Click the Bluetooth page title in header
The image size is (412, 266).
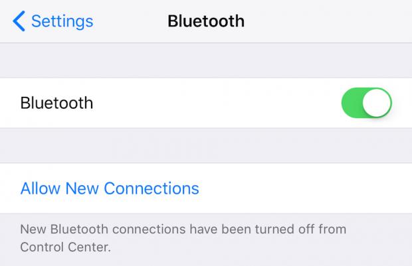[x=206, y=21]
